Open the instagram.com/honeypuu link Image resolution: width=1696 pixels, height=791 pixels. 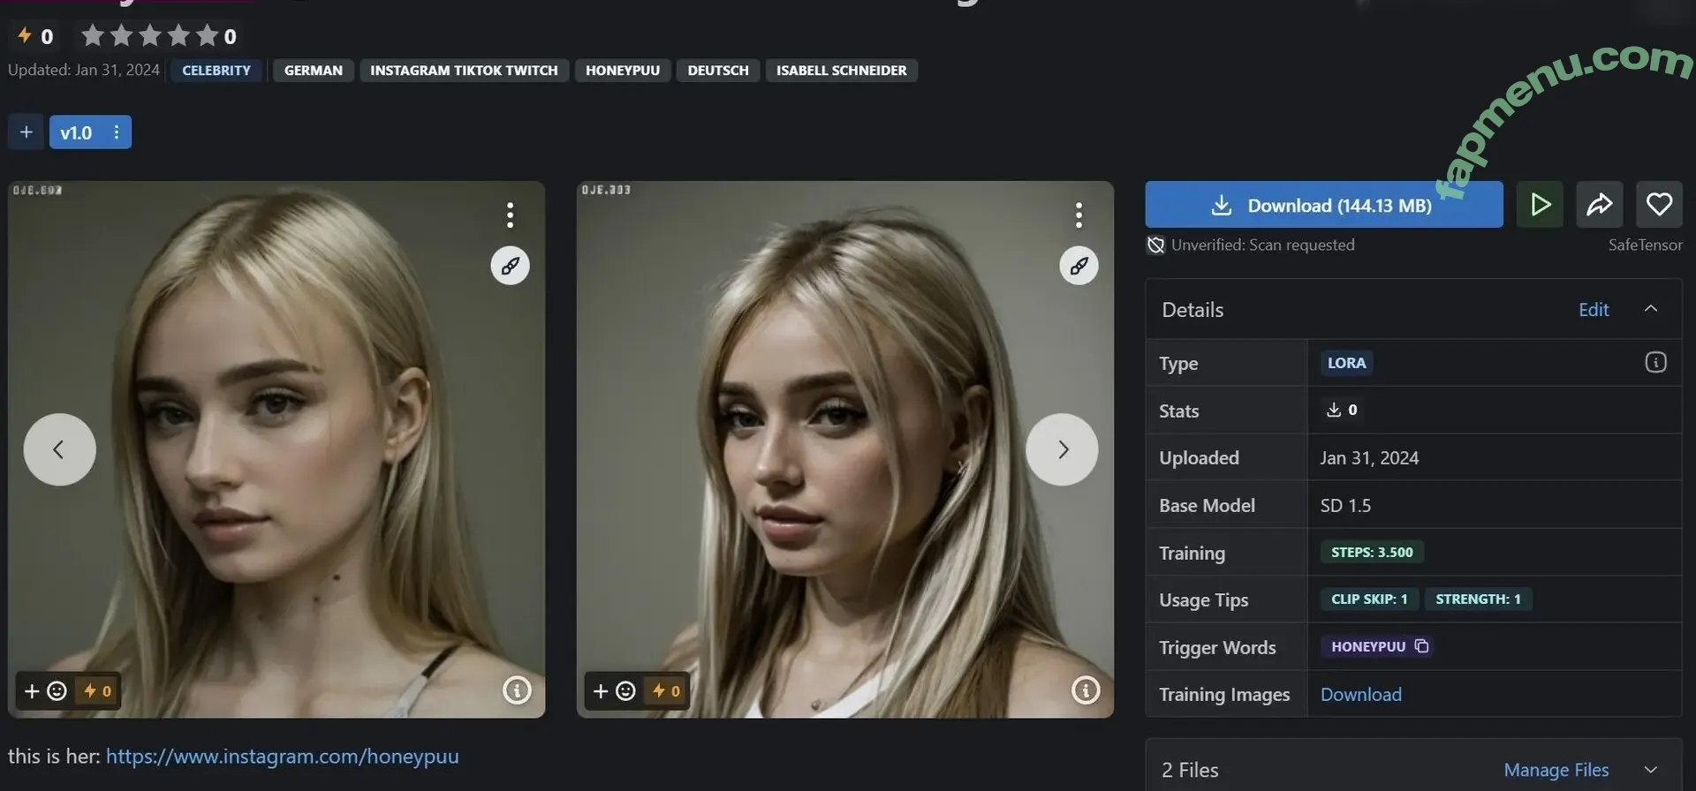click(282, 757)
